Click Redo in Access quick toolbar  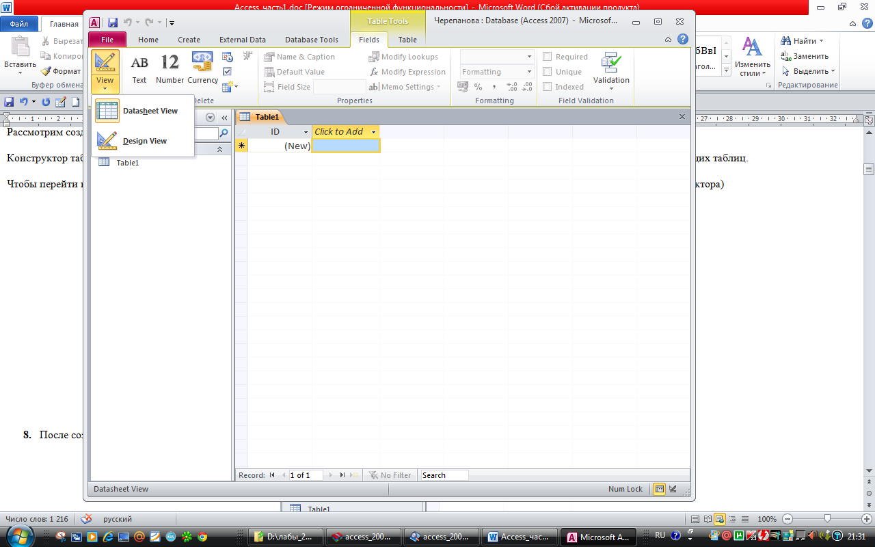(149, 23)
